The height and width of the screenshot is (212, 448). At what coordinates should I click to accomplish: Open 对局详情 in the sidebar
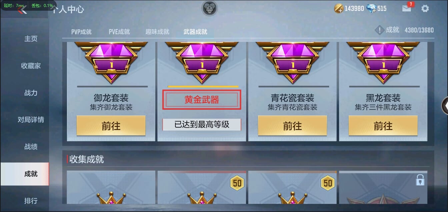coord(31,120)
